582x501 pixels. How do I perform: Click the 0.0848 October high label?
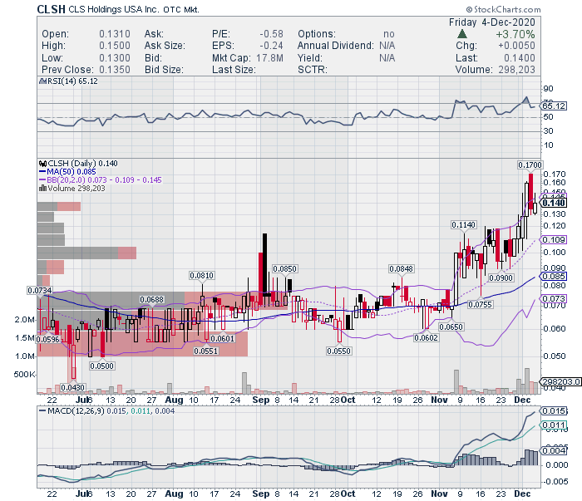pyautogui.click(x=401, y=268)
